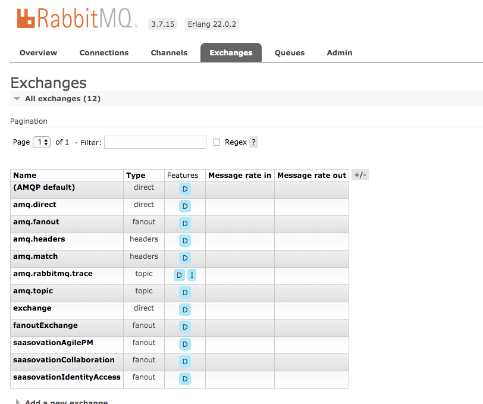
Task: Focus the Filter text field
Action: [x=155, y=142]
